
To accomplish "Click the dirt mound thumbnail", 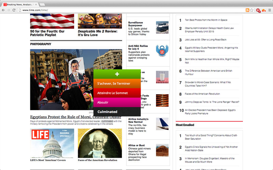I will pyautogui.click(x=162, y=150).
